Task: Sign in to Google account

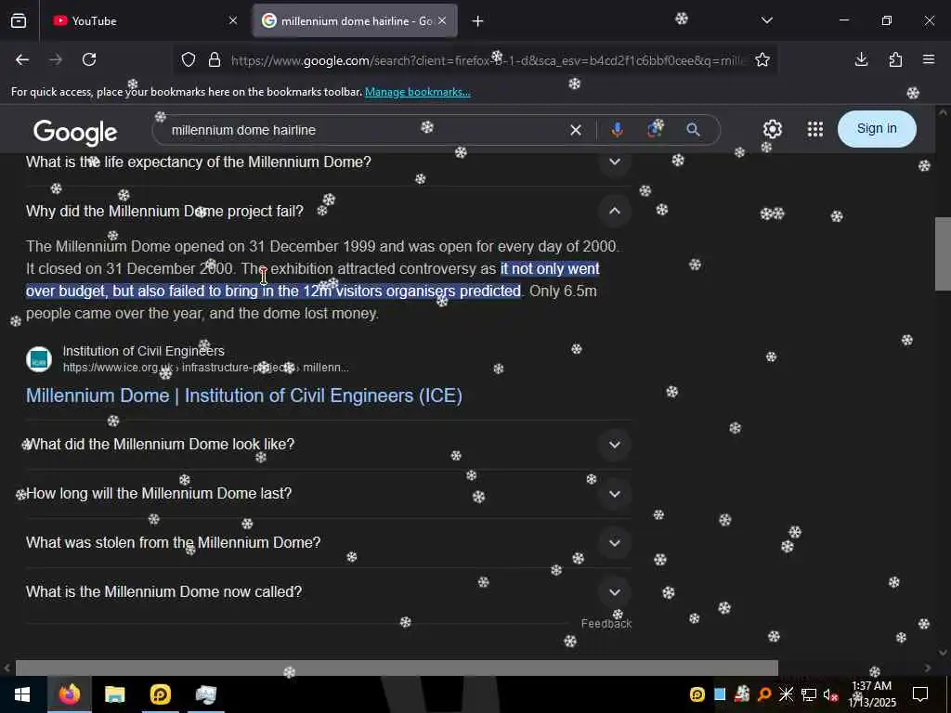Action: [877, 128]
